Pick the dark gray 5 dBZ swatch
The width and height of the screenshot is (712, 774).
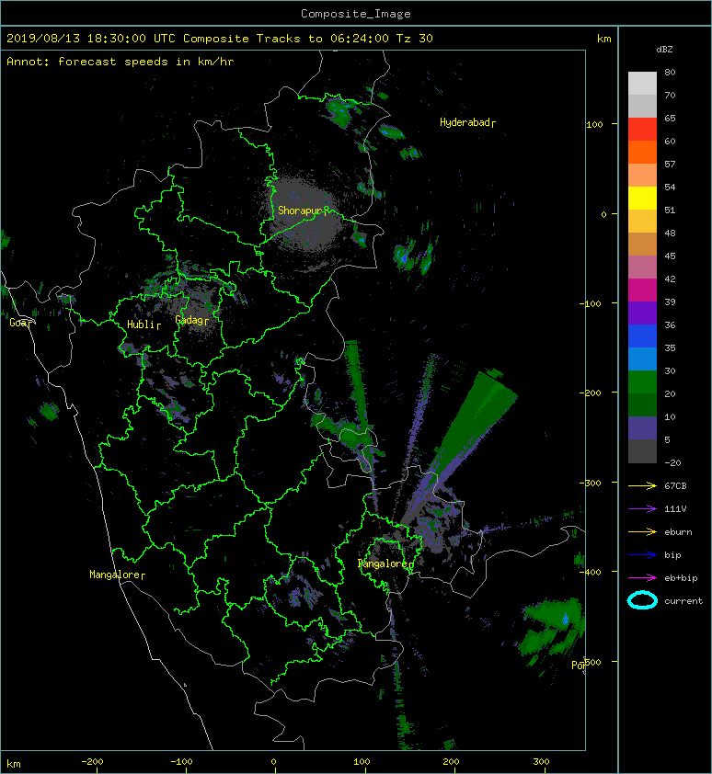[642, 451]
